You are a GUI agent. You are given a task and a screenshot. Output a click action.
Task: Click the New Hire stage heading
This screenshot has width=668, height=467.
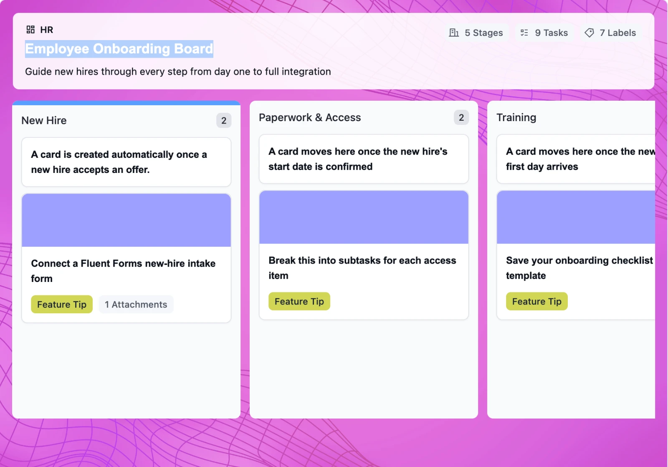coord(44,120)
